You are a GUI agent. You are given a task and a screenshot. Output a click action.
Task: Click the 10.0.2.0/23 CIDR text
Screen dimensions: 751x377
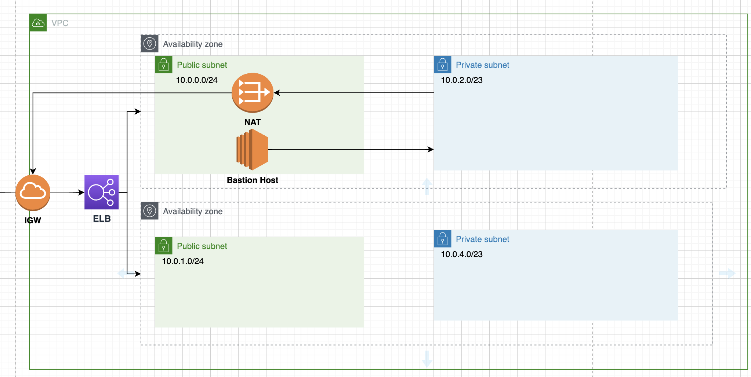462,80
